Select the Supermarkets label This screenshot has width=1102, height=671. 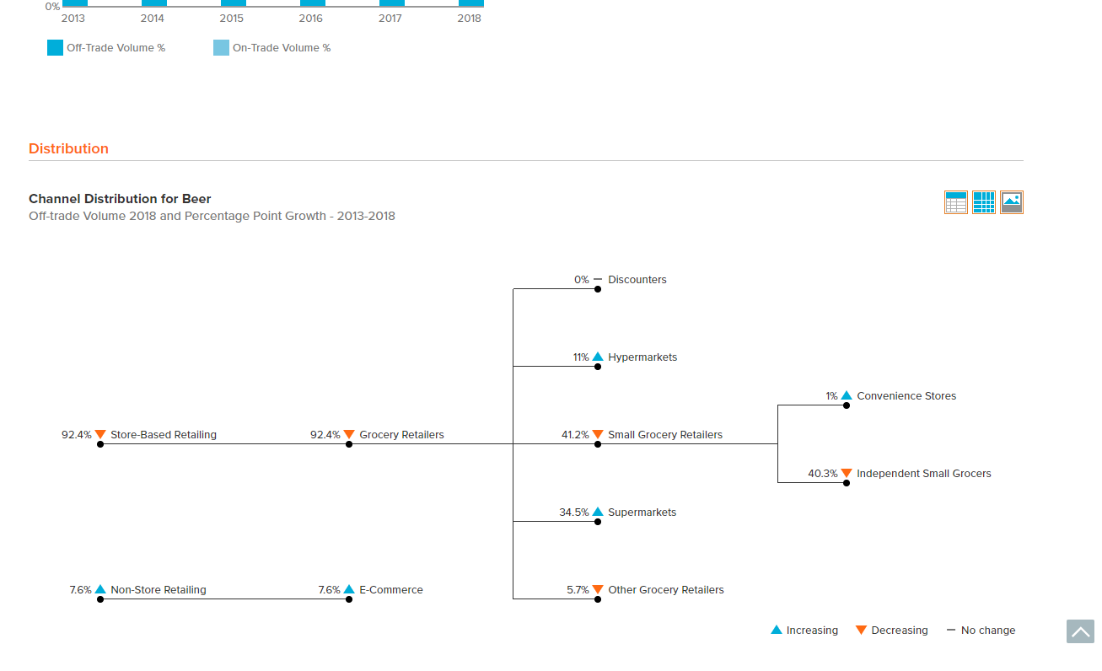[642, 513]
